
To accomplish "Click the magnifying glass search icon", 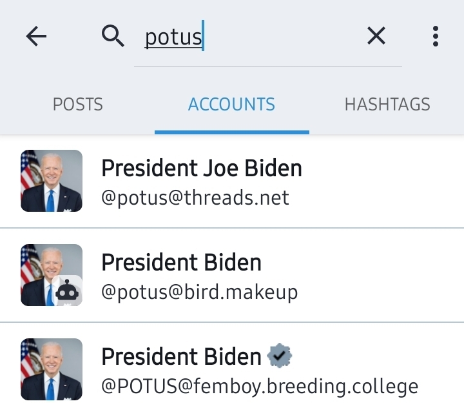I will point(113,36).
